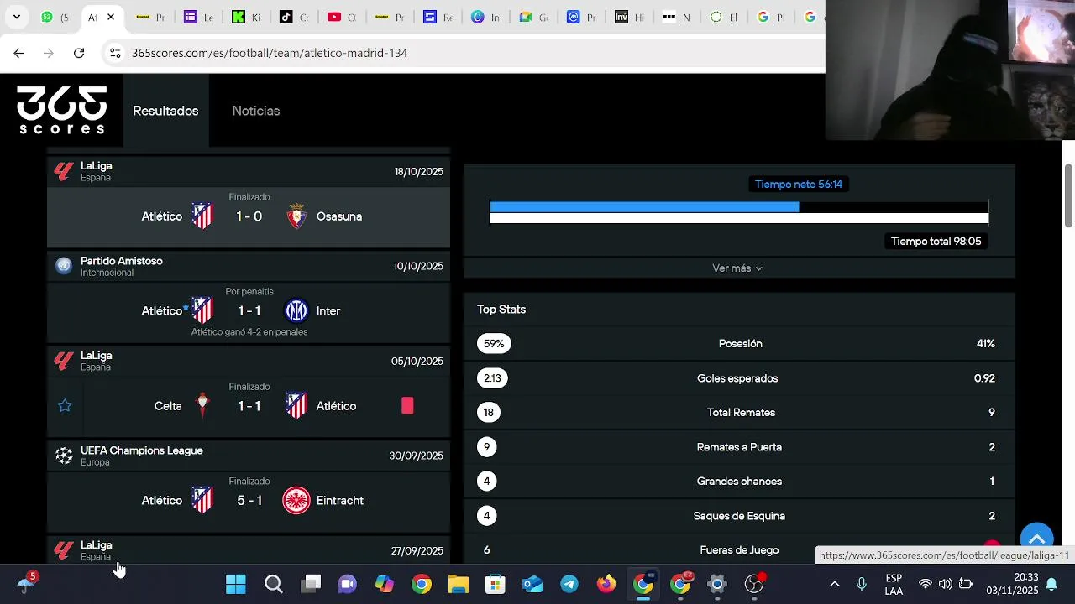Open Telegram from taskbar
Image resolution: width=1075 pixels, height=604 pixels.
pos(569,584)
